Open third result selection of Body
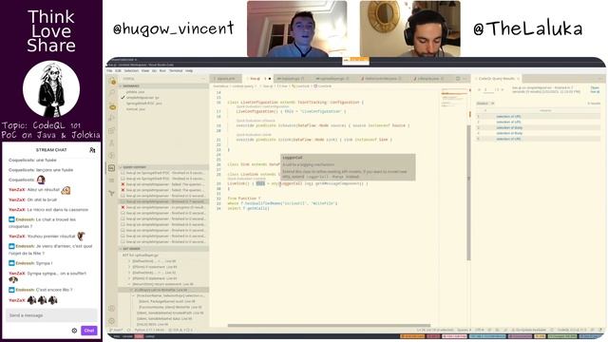Screen dimensions: 608x342 [509, 127]
